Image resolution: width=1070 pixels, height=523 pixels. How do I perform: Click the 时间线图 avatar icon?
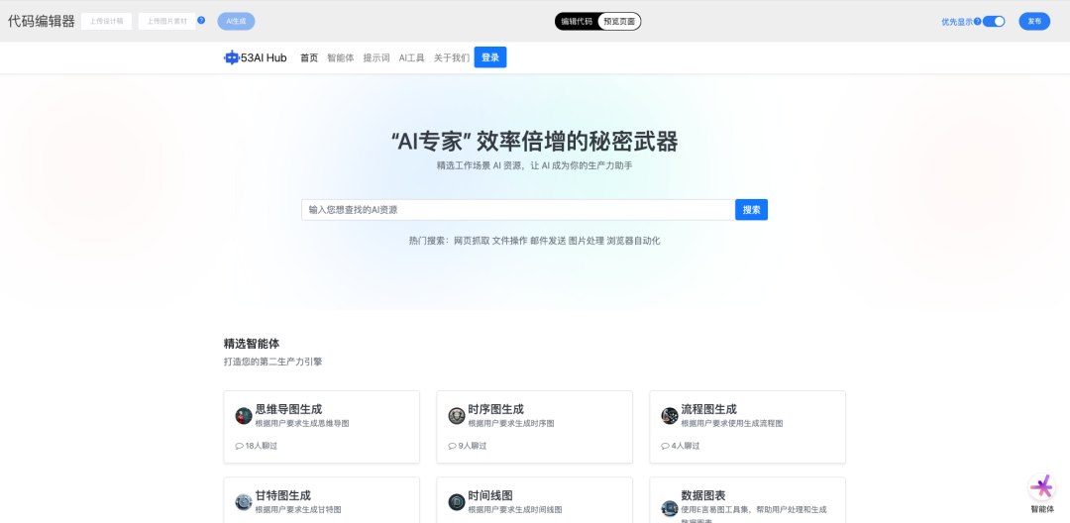[x=457, y=502]
